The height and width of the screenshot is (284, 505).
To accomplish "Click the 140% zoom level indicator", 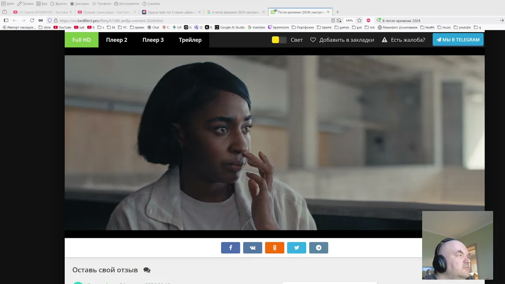I will coord(349,21).
